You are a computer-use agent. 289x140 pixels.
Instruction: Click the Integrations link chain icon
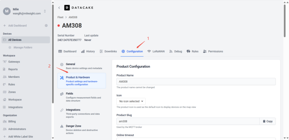(x=62, y=110)
